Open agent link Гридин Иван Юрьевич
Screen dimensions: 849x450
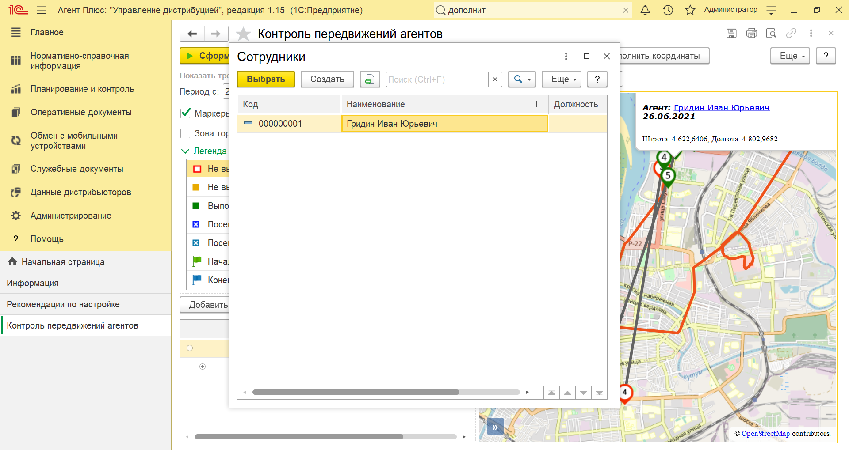click(721, 108)
